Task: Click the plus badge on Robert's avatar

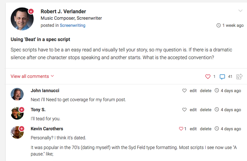Action: (x=31, y=12)
